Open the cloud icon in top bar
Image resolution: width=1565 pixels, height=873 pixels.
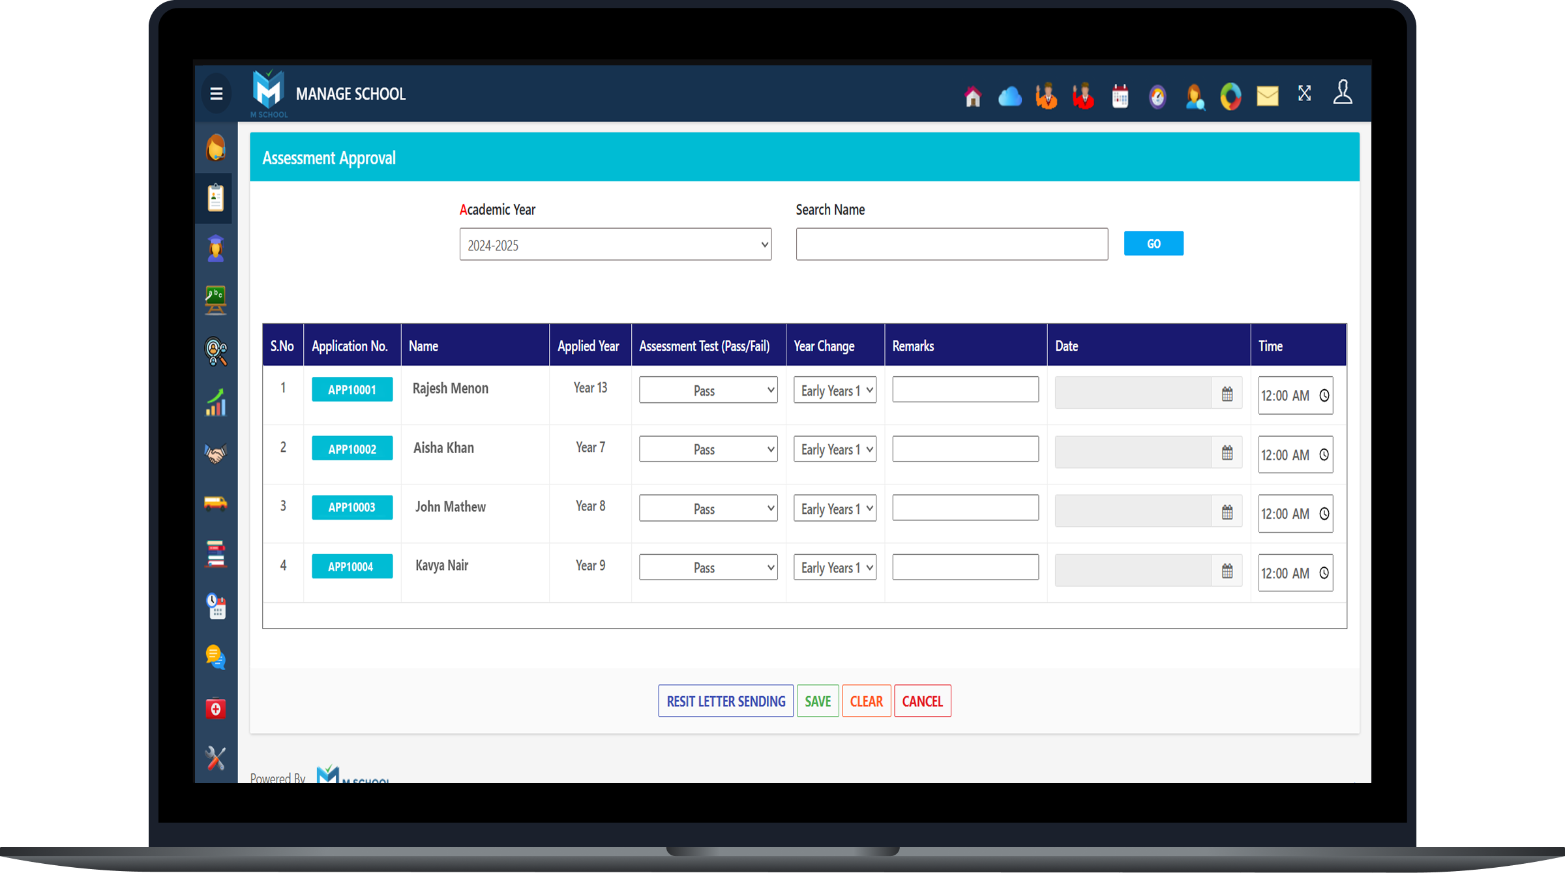point(1009,96)
